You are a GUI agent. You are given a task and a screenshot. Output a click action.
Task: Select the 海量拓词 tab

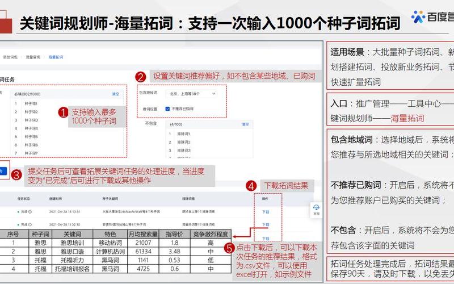pos(56,57)
